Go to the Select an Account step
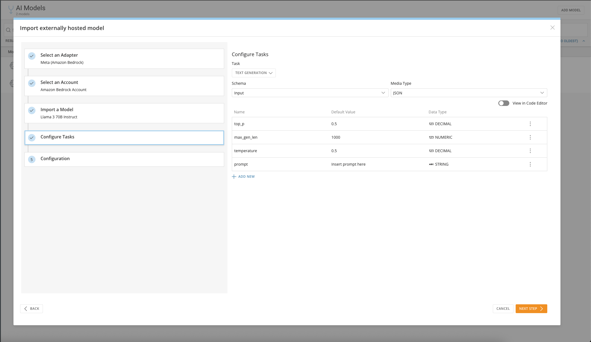The height and width of the screenshot is (342, 591). [124, 86]
